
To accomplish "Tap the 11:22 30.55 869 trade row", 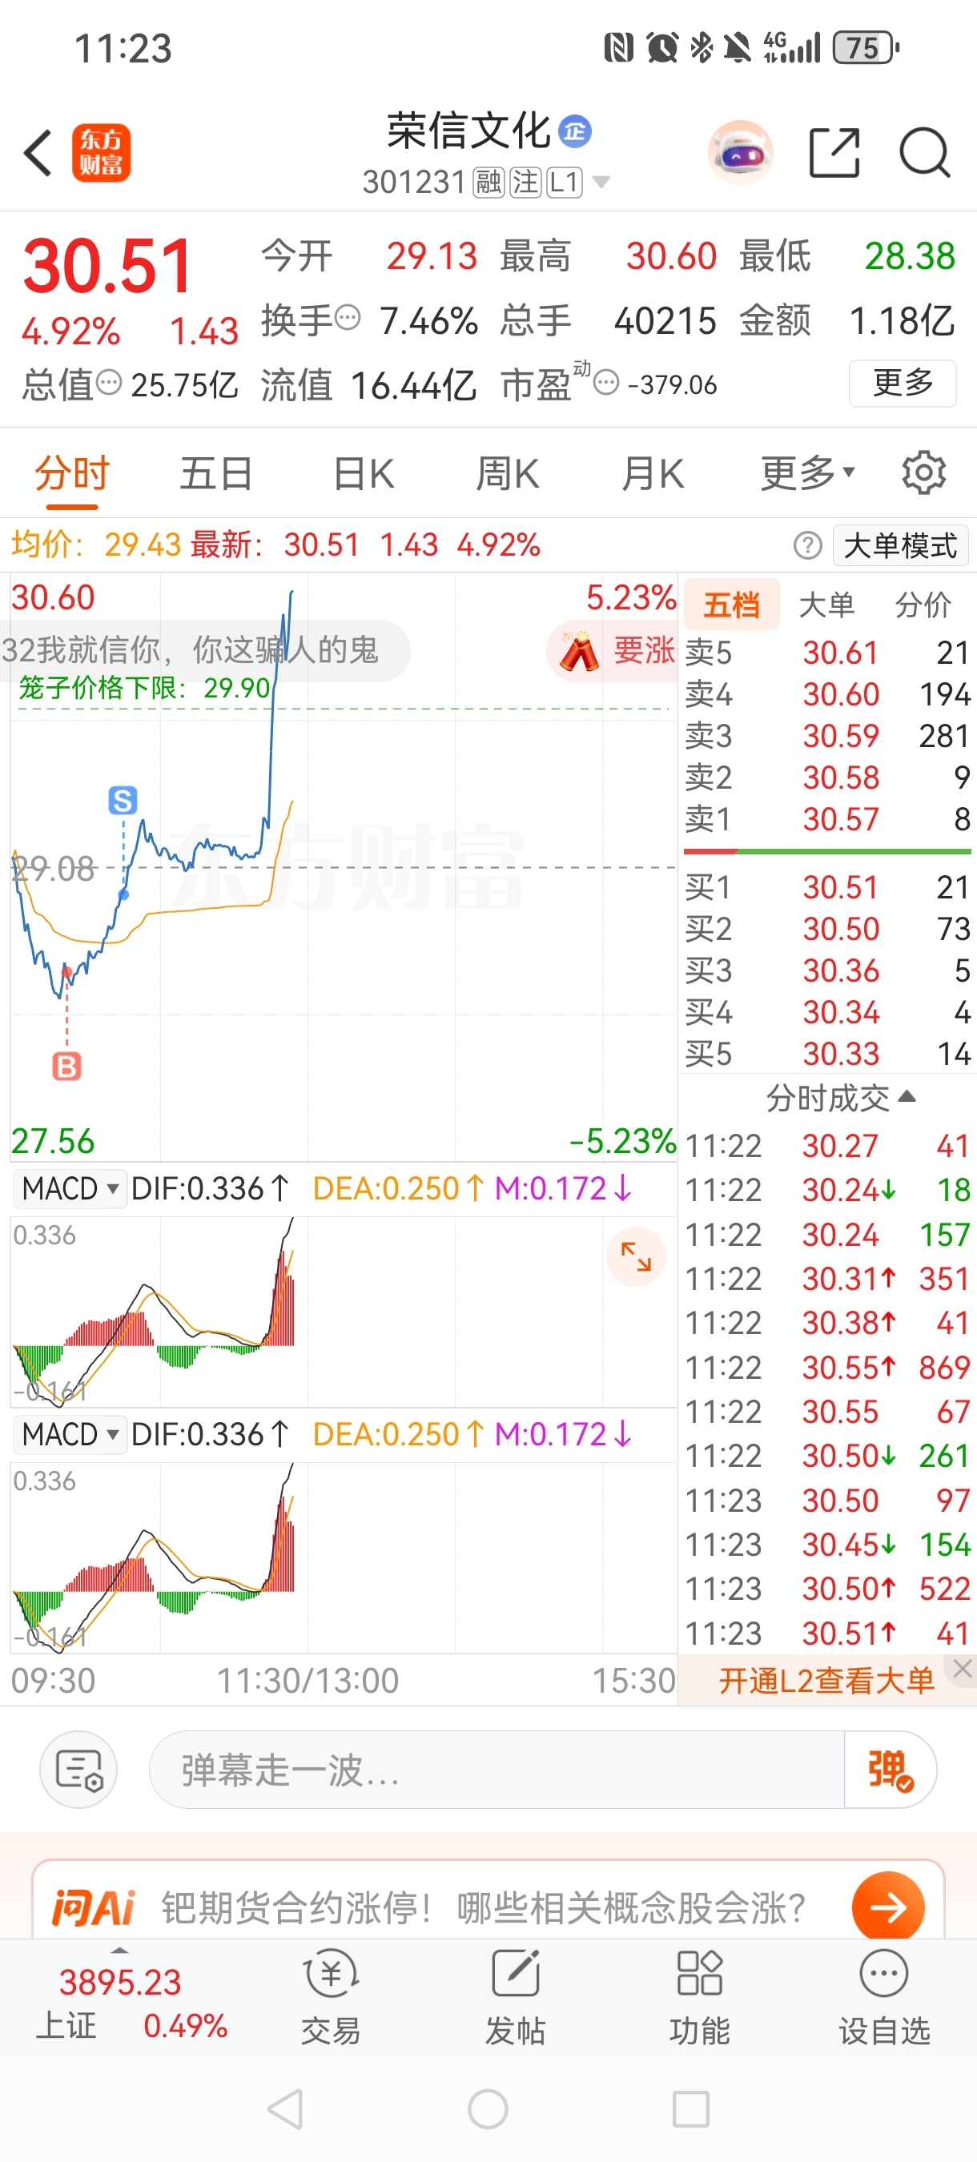I will coord(826,1367).
